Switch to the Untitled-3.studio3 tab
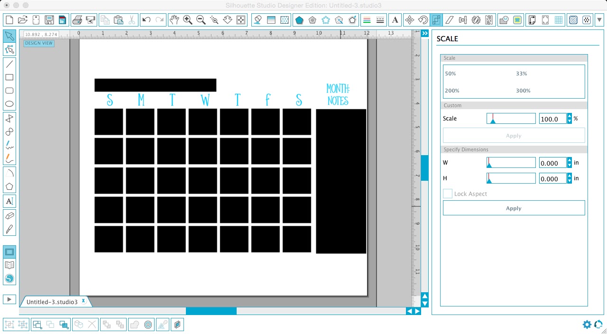This screenshot has width=607, height=334. point(52,302)
